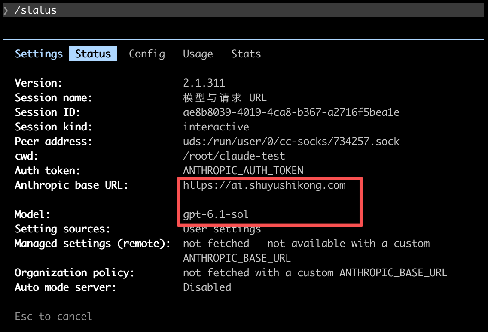Image resolution: width=488 pixels, height=332 pixels.
Task: Click the auth token value ANTHROPIC_AUTH_TOKEN
Action: click(243, 171)
